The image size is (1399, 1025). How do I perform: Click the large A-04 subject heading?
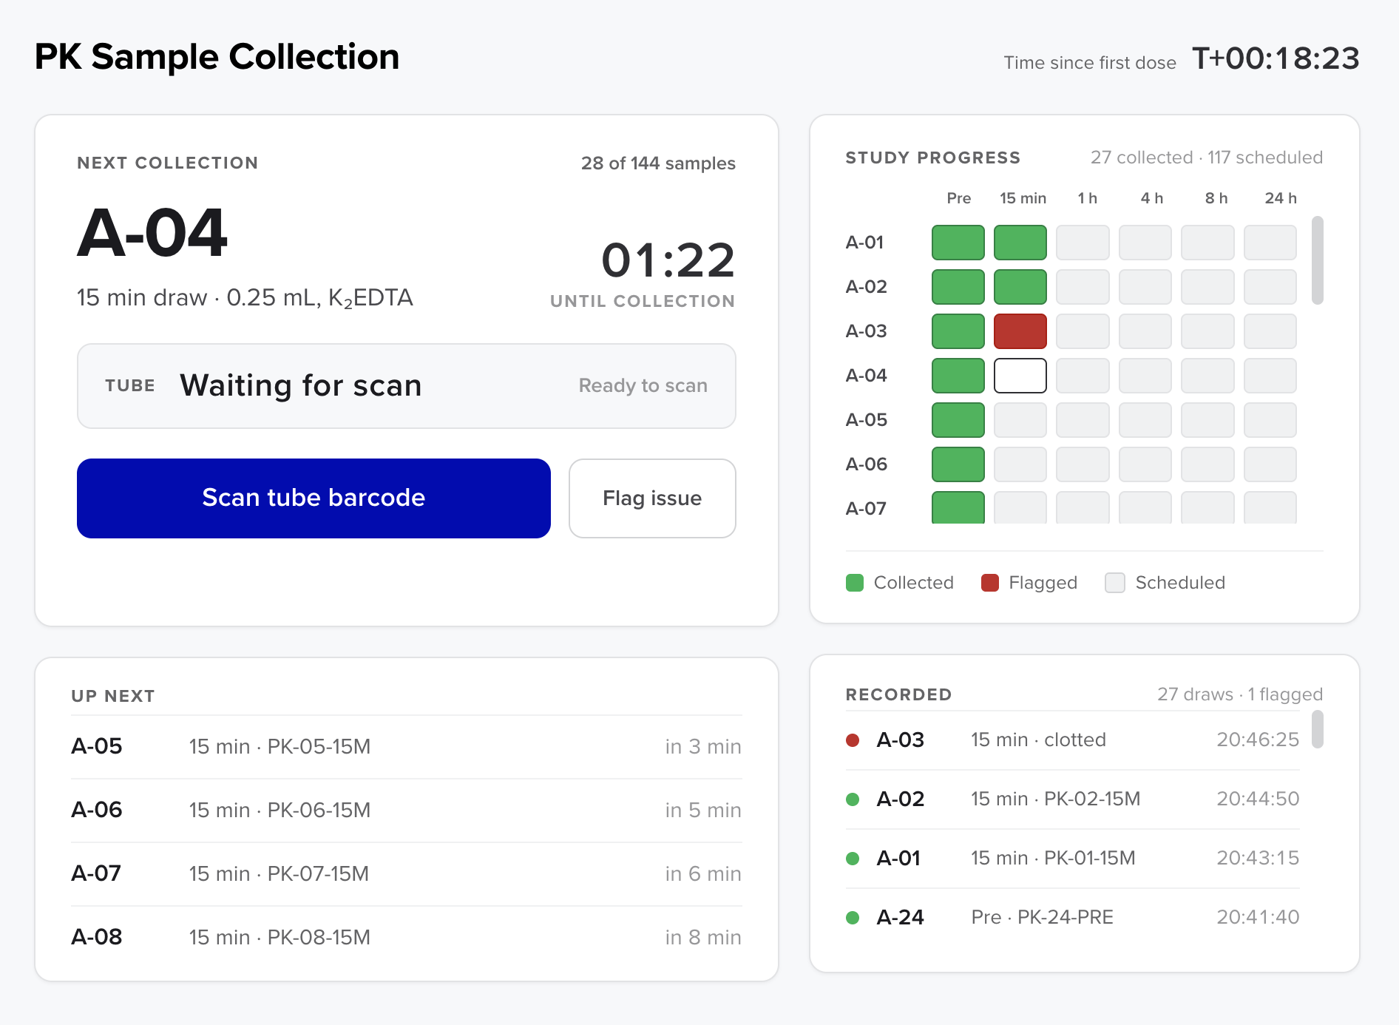pyautogui.click(x=152, y=233)
